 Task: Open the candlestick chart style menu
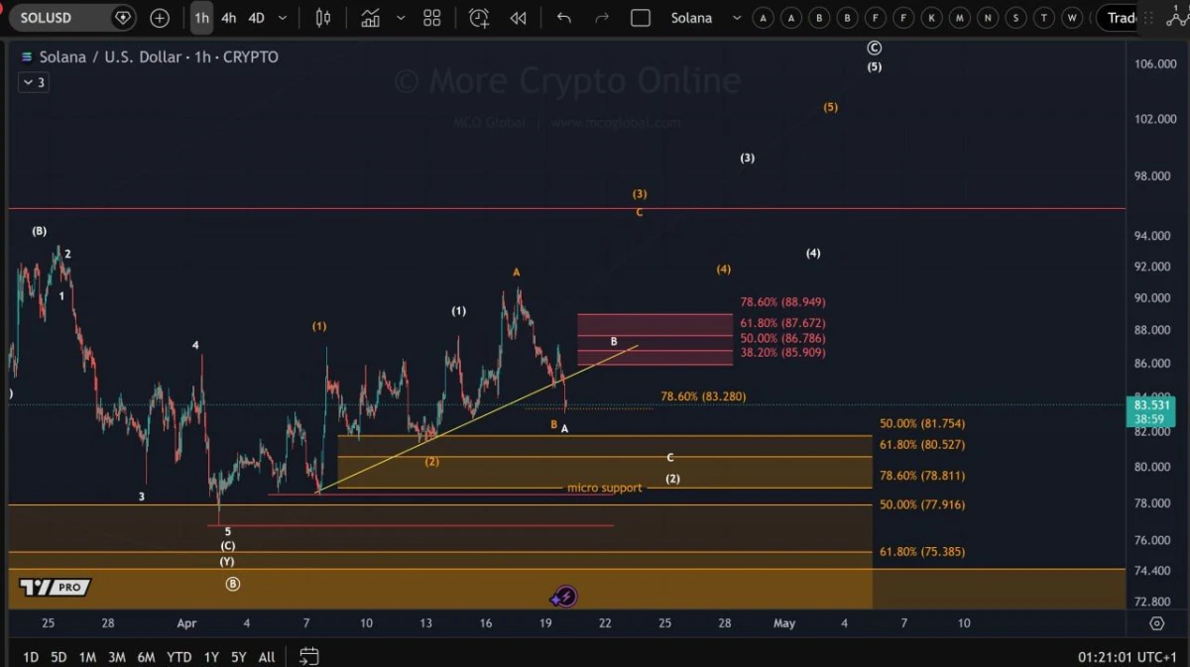pyautogui.click(x=323, y=18)
